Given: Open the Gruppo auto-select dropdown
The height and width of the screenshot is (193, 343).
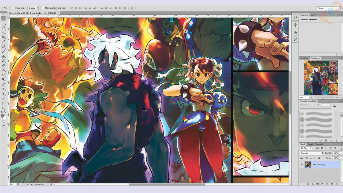Looking at the screenshot, I should tap(33, 8).
